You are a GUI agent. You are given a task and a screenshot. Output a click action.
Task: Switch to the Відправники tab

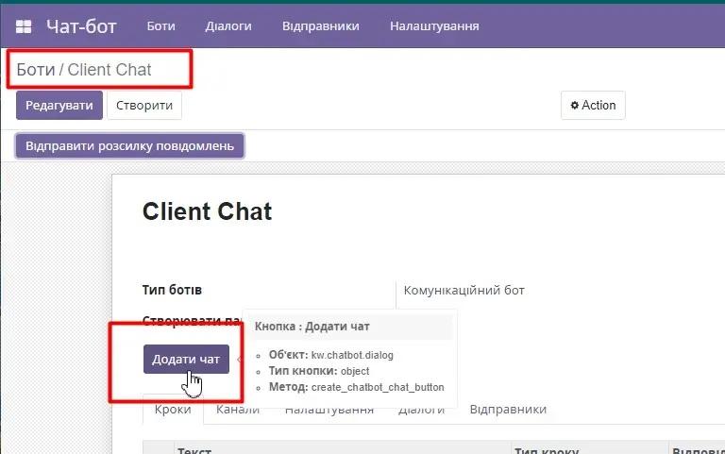[x=508, y=409]
